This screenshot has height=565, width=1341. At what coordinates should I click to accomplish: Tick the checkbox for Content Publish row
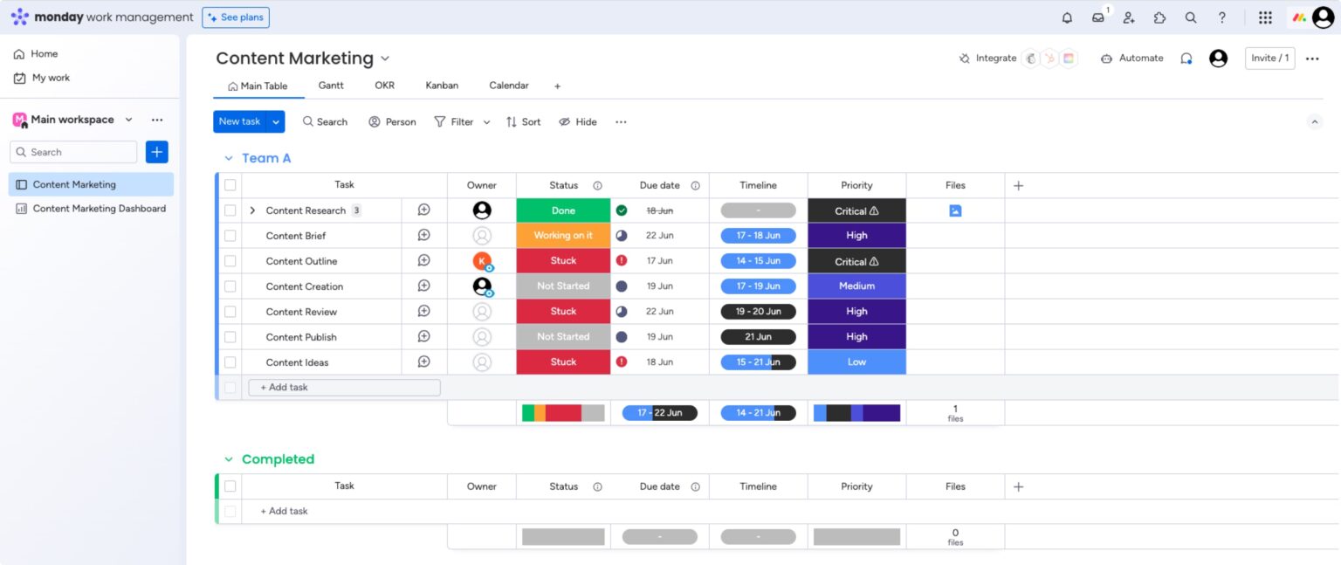pyautogui.click(x=230, y=336)
